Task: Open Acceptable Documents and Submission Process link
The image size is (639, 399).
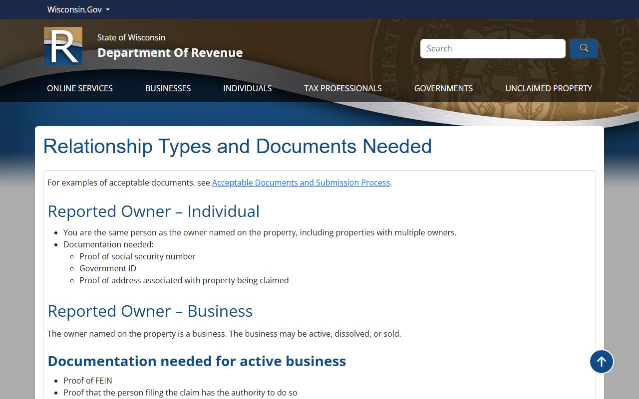Action: (x=301, y=183)
